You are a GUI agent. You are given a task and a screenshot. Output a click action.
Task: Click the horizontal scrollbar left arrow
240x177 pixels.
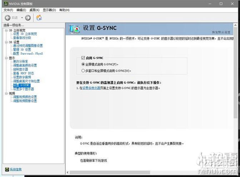[67, 173]
